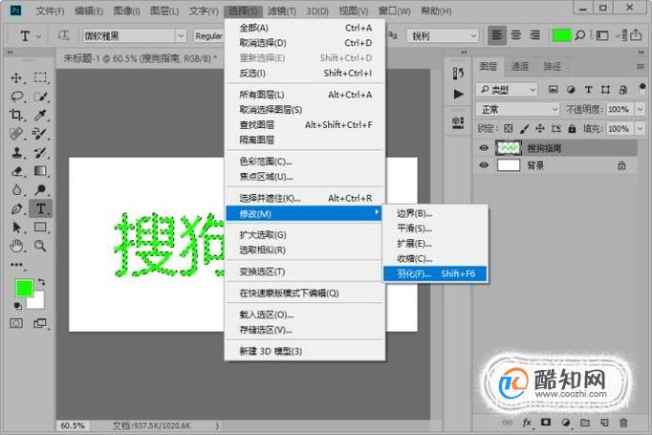Toggle lock image pixels brush icon
The width and height of the screenshot is (652, 435).
click(x=524, y=128)
